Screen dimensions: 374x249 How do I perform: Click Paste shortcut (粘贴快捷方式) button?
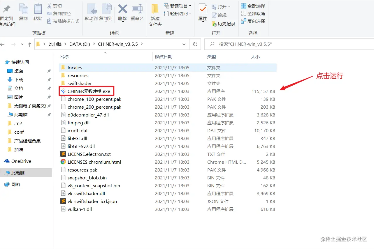pos(63,21)
